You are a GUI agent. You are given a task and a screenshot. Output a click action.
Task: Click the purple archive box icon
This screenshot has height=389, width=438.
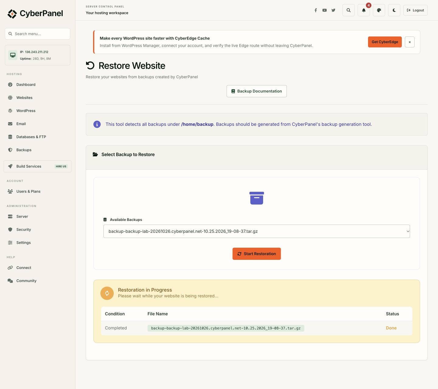[257, 198]
